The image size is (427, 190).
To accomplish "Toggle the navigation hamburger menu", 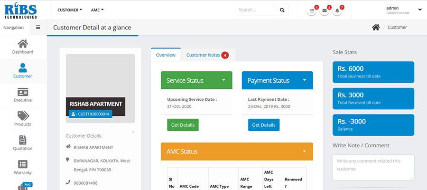I will tap(38, 28).
